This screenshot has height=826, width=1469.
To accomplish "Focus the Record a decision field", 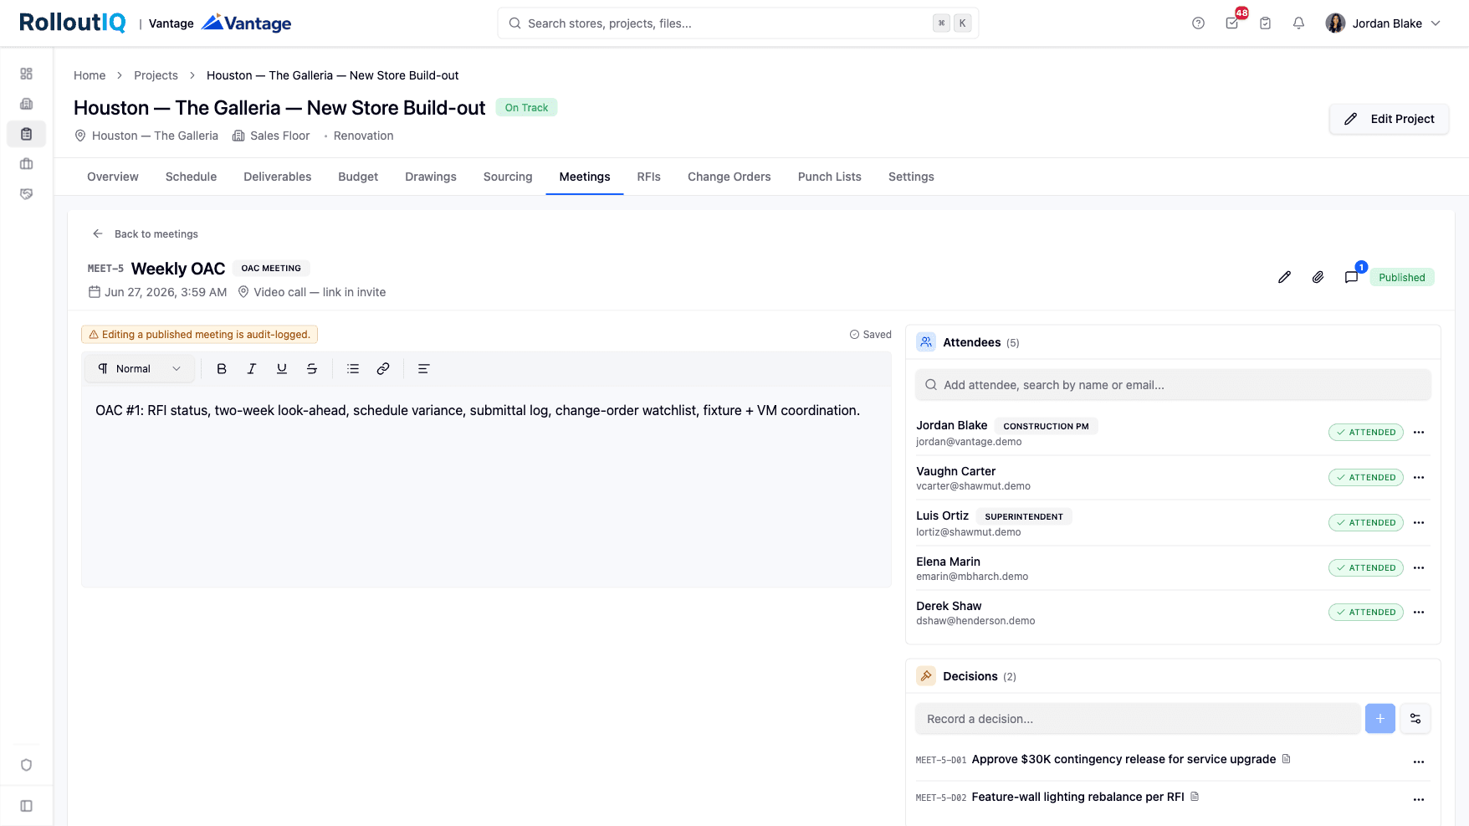I will (1138, 719).
